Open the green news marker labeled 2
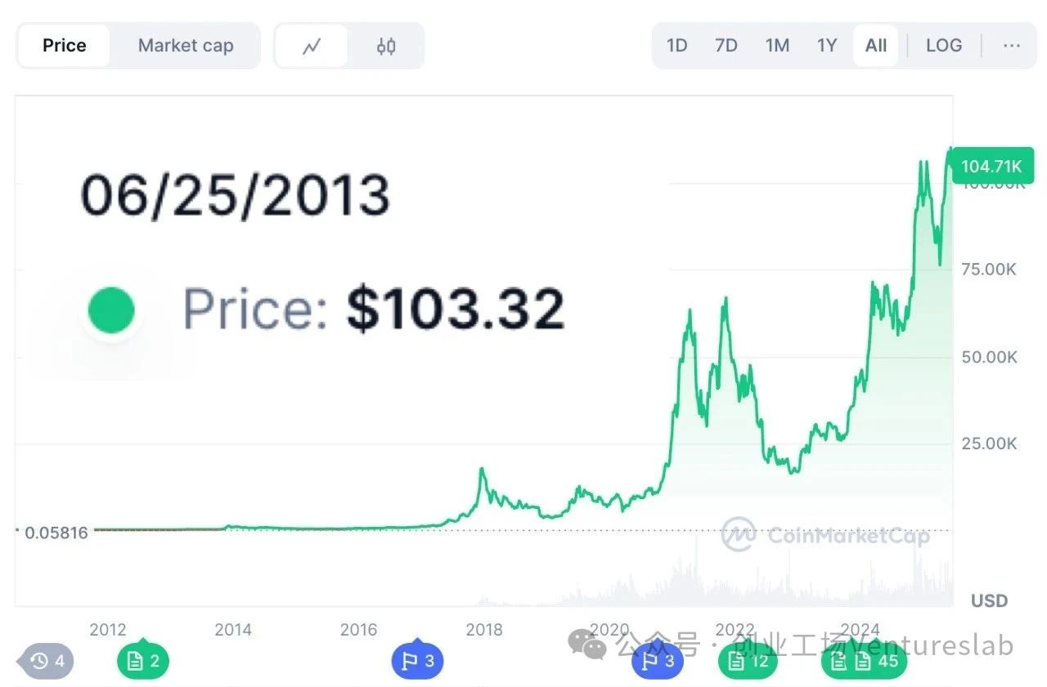Screen dimensions: 1047x687 coord(143,660)
